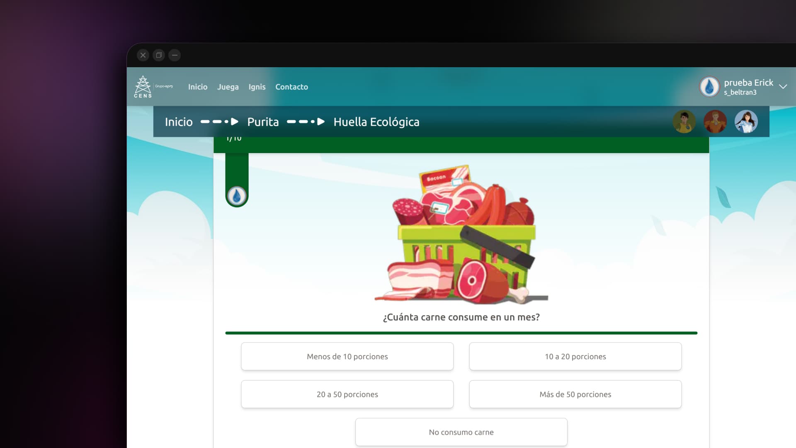Click the Grupo epm logo
Viewport: 796px width, 448px height.
click(164, 86)
